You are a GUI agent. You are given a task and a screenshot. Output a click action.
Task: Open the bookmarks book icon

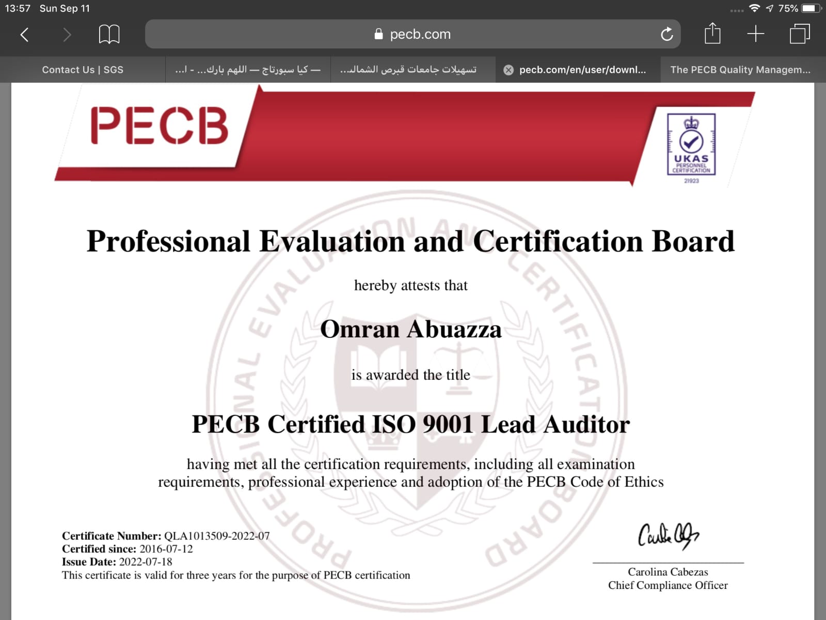pos(109,35)
